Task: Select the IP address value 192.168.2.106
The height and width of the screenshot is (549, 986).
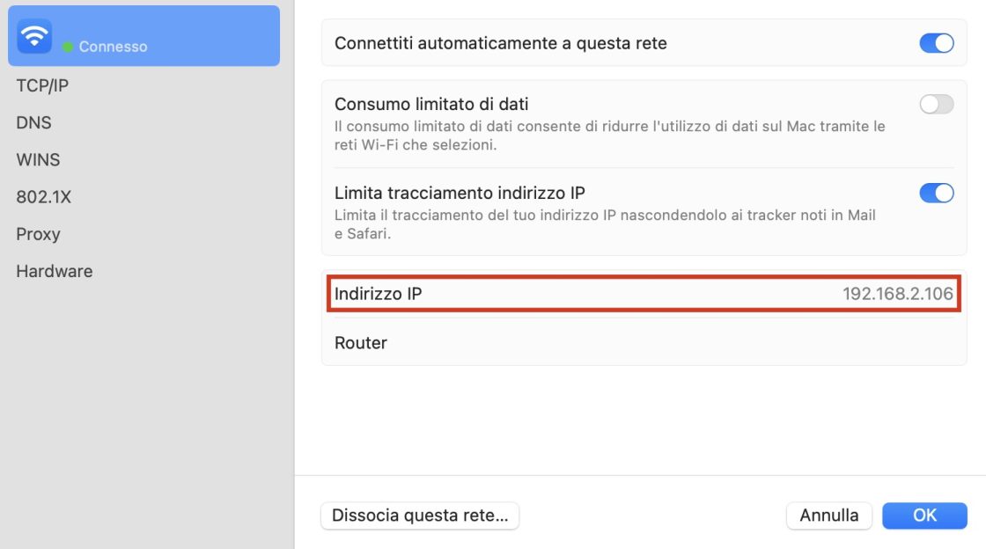Action: (900, 294)
